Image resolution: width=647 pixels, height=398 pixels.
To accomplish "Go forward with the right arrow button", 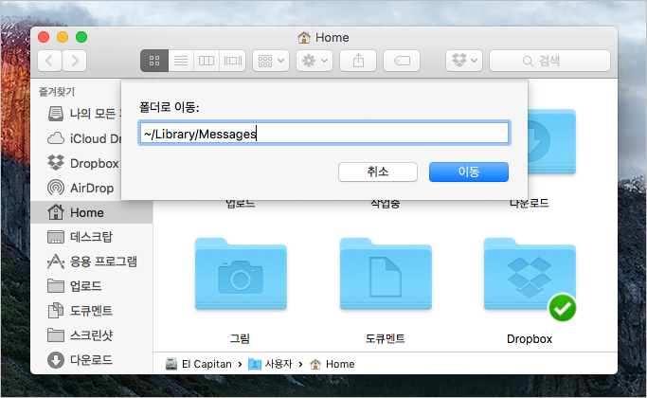I will pyautogui.click(x=75, y=61).
